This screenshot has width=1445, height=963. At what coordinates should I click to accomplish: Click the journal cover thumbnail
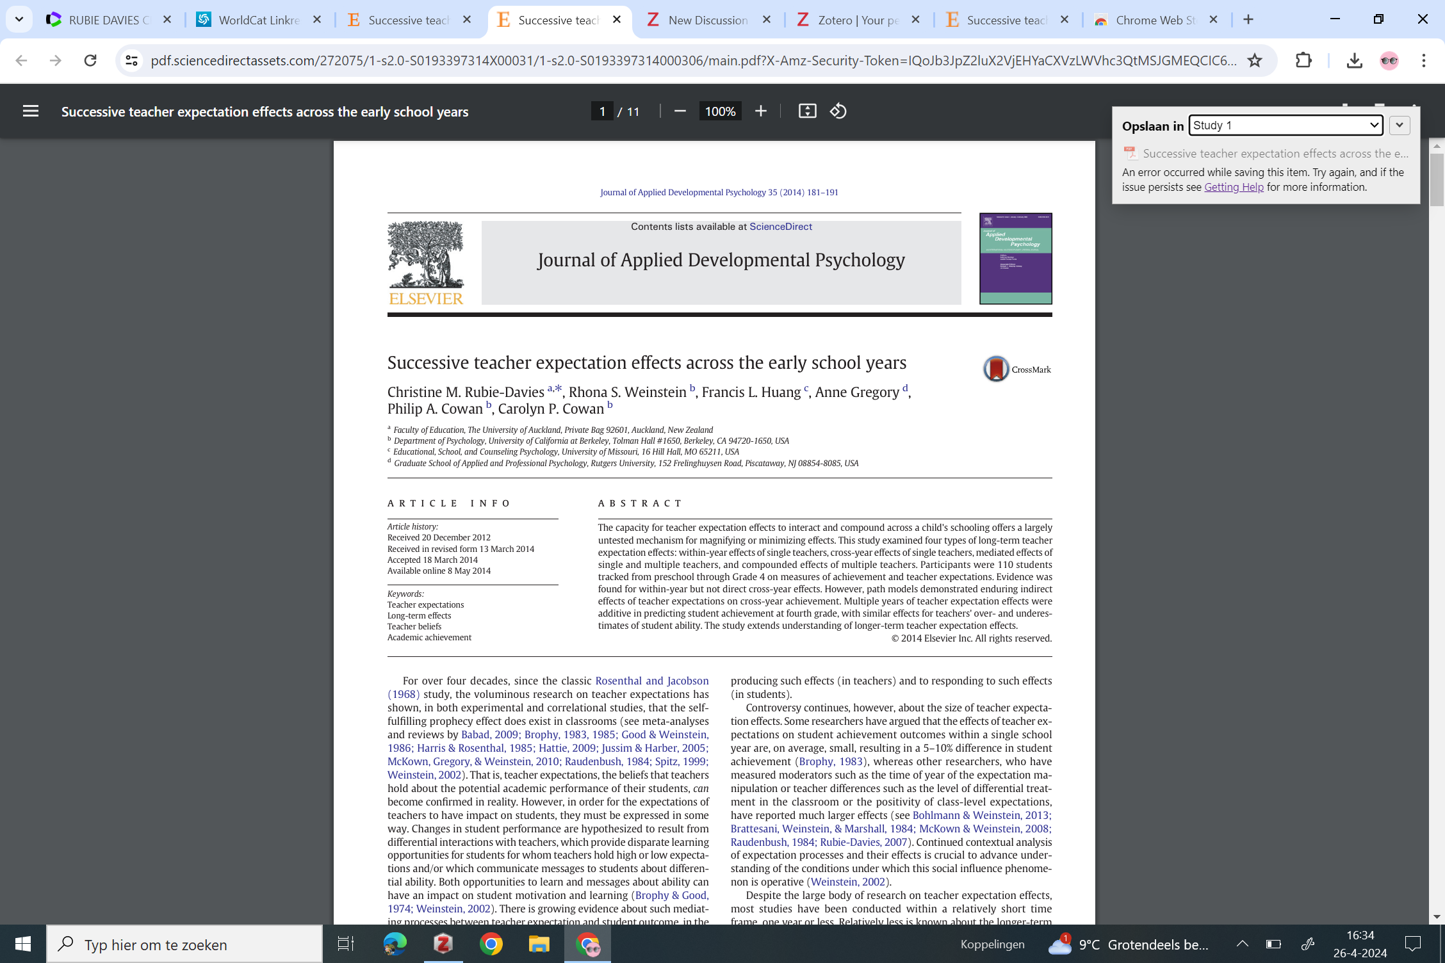pos(1015,259)
